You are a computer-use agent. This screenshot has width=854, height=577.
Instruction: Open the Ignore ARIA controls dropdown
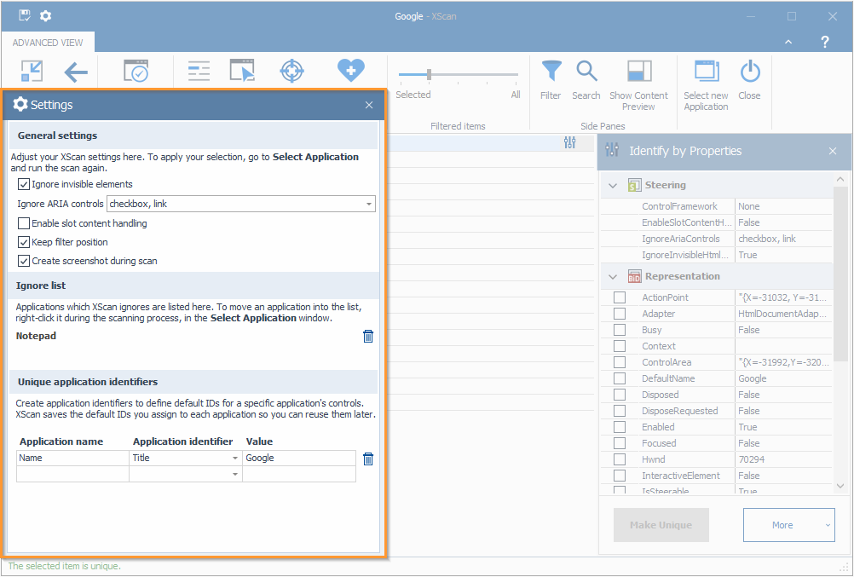(368, 204)
